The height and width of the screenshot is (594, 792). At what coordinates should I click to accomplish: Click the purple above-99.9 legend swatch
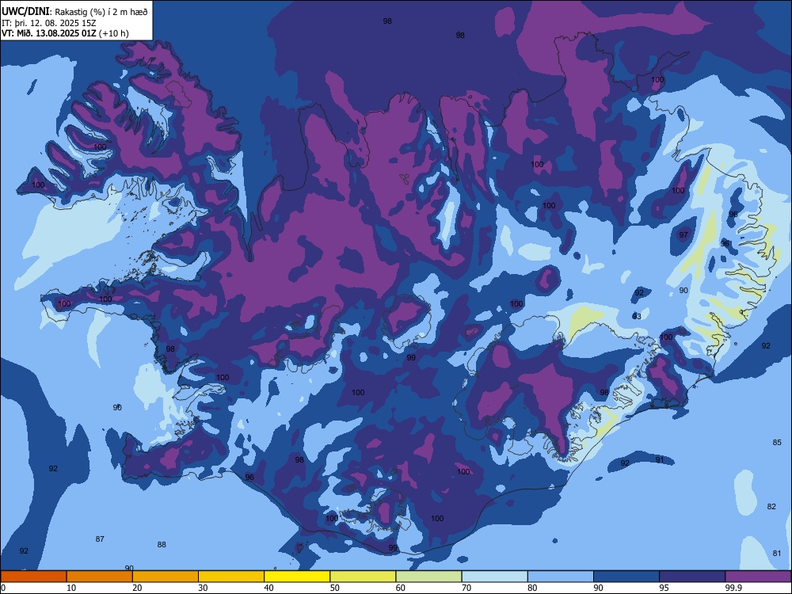(758, 577)
